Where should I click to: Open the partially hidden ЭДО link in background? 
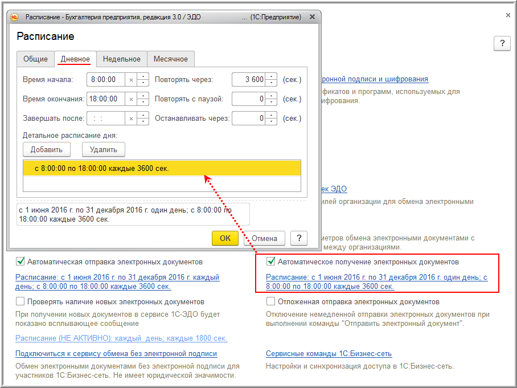tap(334, 189)
